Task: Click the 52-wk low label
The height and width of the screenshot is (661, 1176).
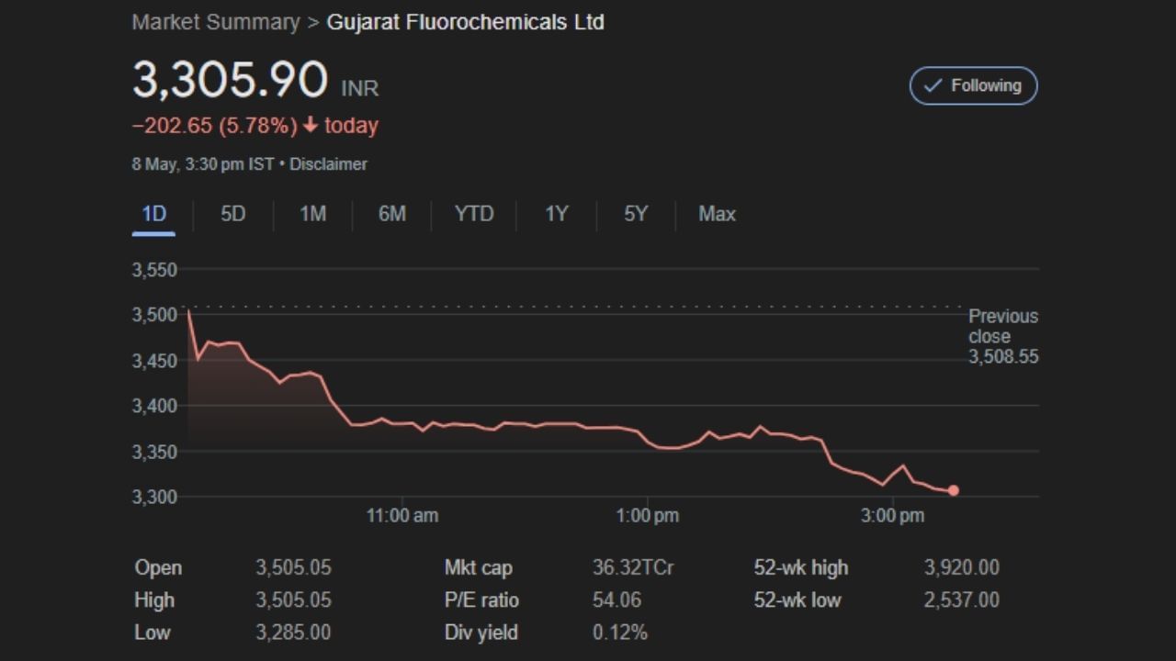Action: 797,599
